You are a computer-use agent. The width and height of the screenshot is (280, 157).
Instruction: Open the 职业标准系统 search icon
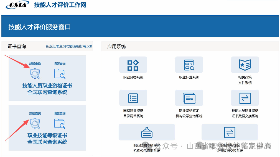pos(189,65)
